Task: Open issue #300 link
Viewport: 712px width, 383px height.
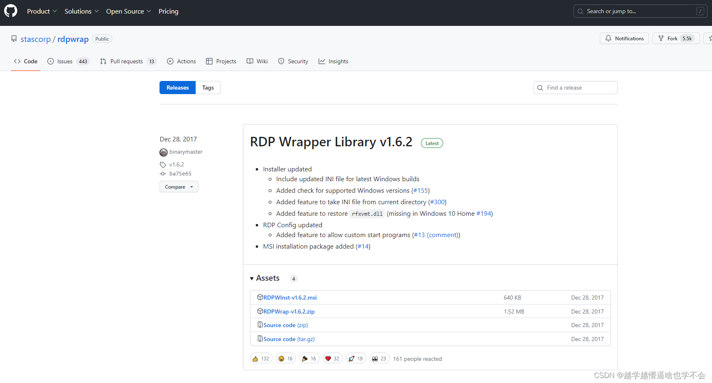Action: 437,202
